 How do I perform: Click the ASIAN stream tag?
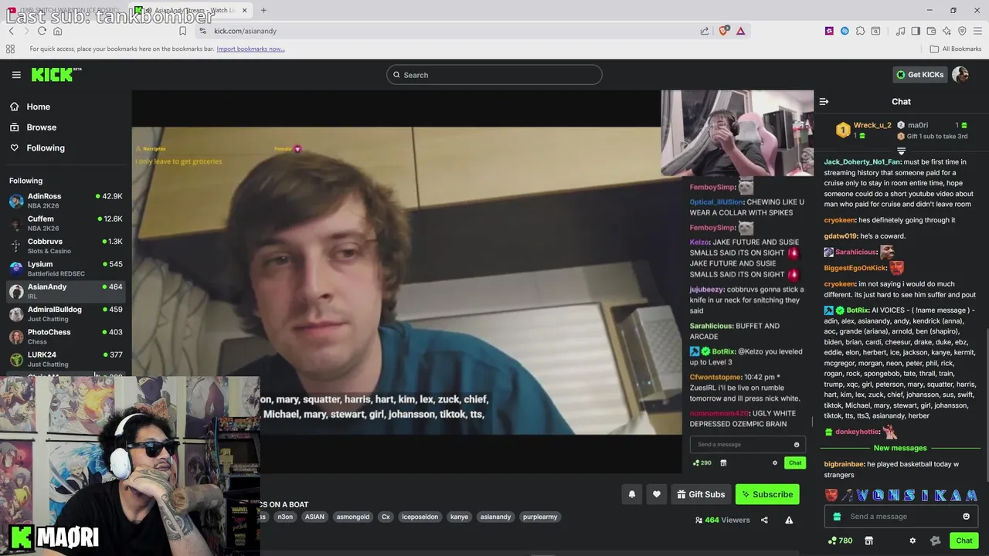tap(314, 517)
